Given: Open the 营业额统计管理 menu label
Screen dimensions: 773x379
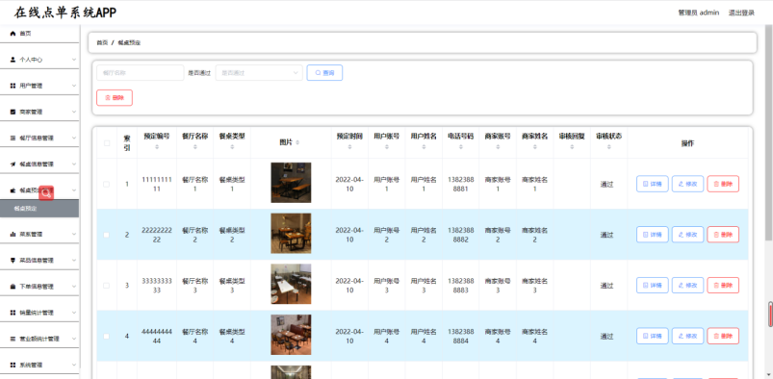Looking at the screenshot, I should 39,339.
